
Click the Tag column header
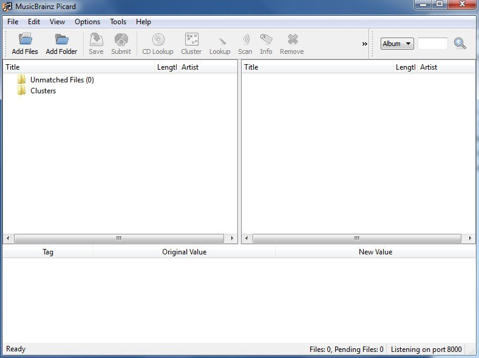click(x=48, y=252)
